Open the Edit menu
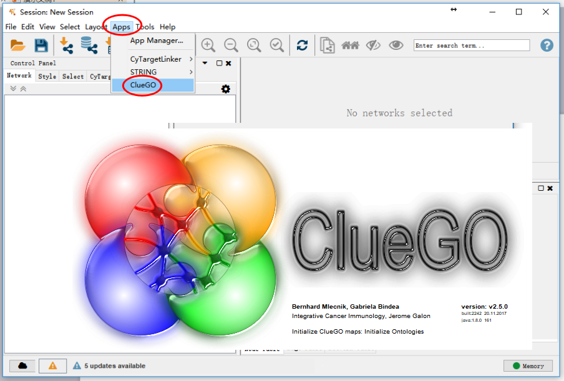 tap(27, 27)
